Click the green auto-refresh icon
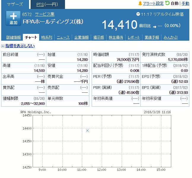The height and width of the screenshot is (178, 192). (x=167, y=3)
